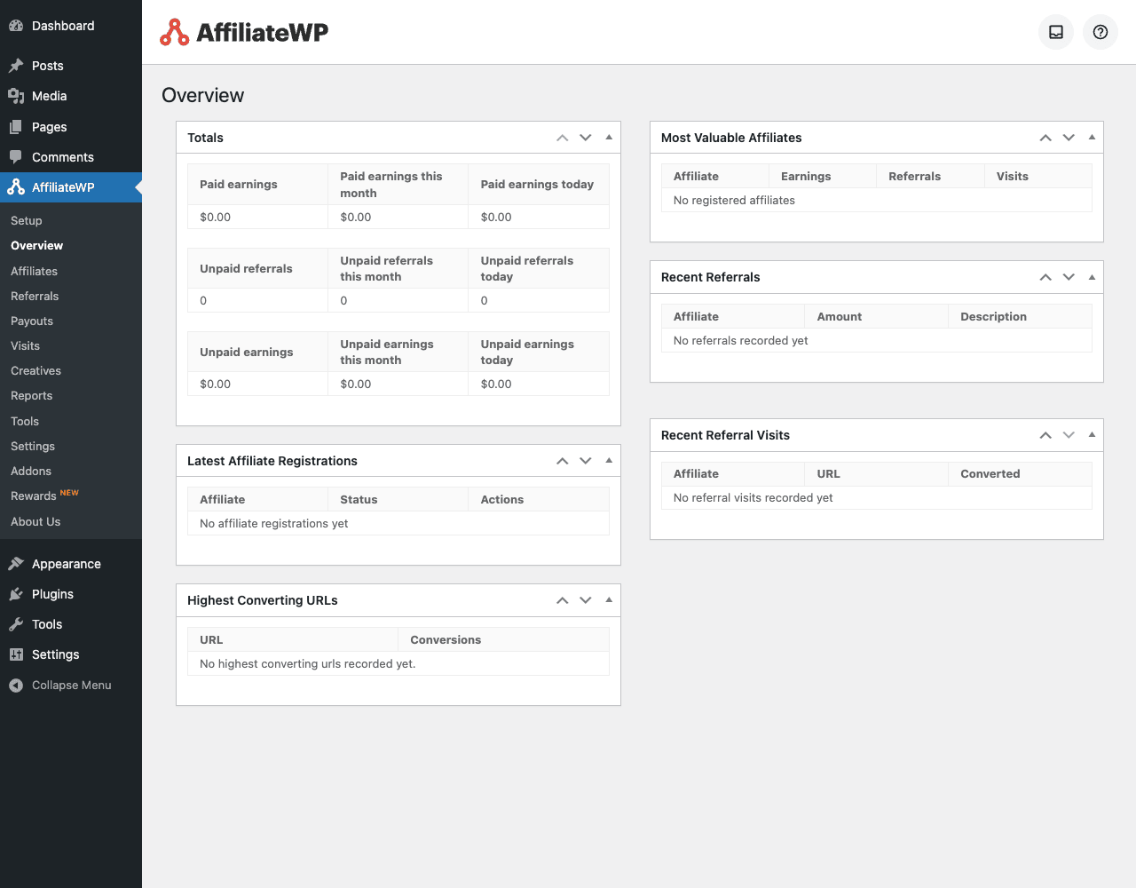Move Latest Affiliate Registrations box down
Image resolution: width=1136 pixels, height=888 pixels.
click(x=586, y=461)
